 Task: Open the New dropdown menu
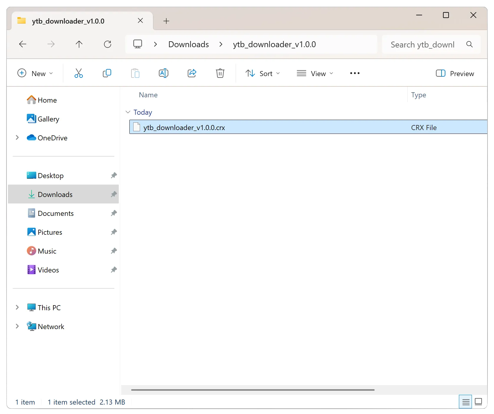coord(35,73)
